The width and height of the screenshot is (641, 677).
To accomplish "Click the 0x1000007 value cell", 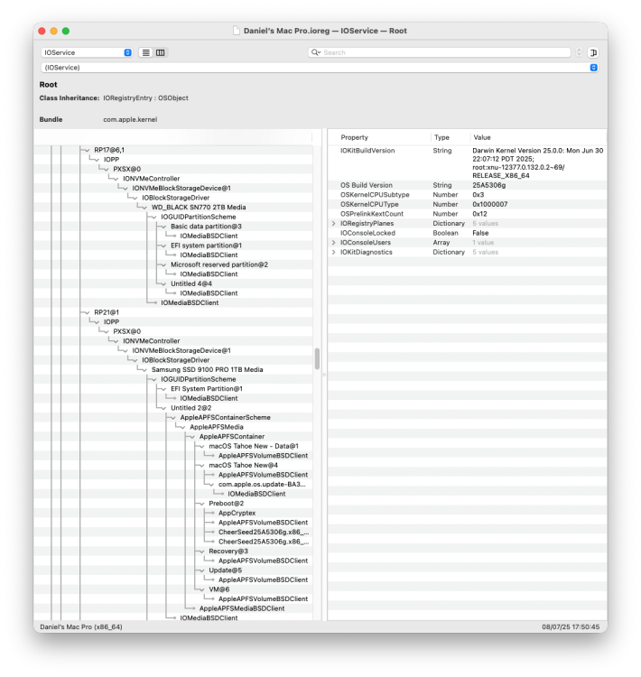I will pos(490,204).
